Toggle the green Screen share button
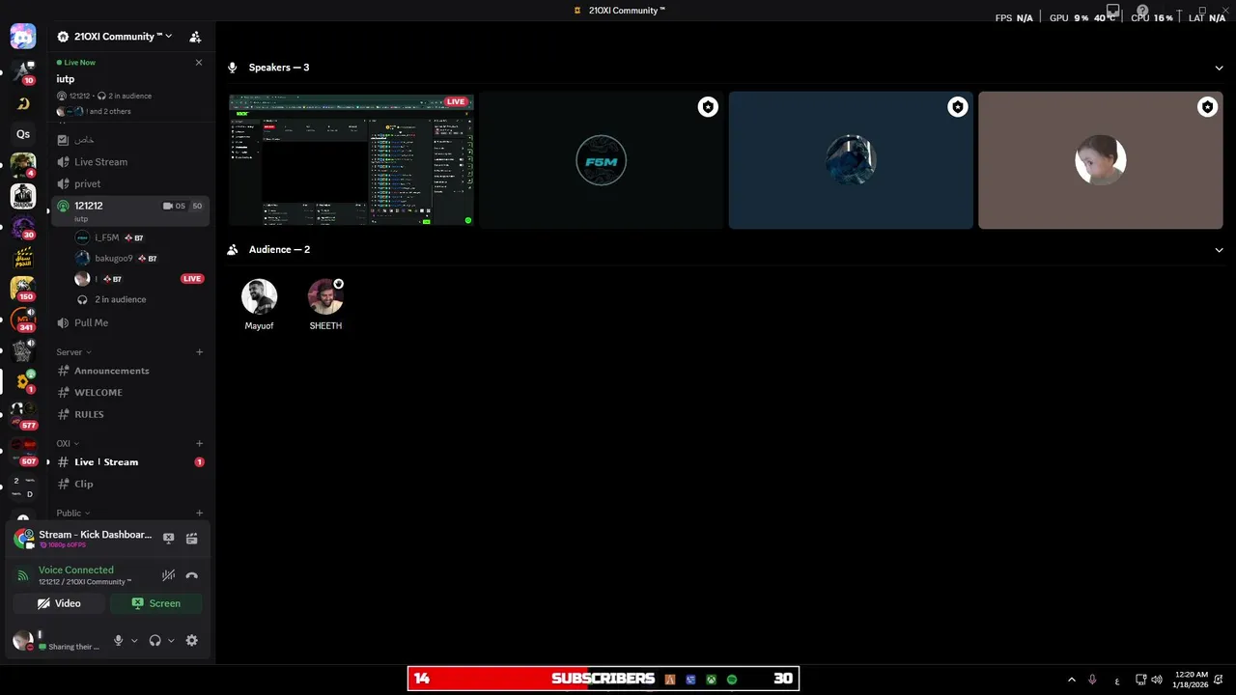Image resolution: width=1236 pixels, height=695 pixels. tap(155, 603)
